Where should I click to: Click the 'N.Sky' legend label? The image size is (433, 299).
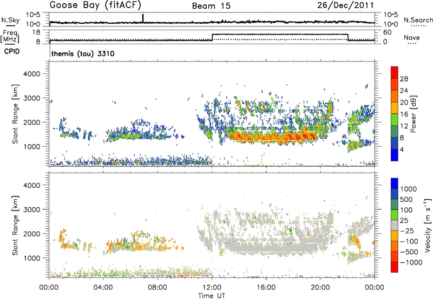pos(10,20)
